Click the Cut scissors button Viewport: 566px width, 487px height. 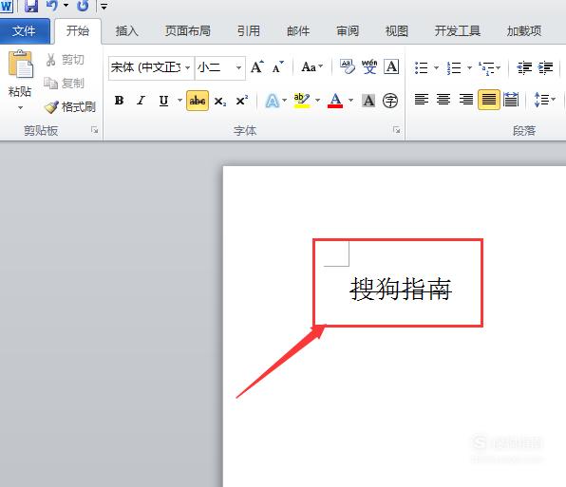coord(65,60)
